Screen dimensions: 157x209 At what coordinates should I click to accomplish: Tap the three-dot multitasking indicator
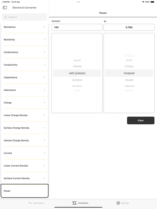pos(78,2)
